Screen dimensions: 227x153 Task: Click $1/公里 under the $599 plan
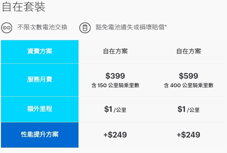(x=188, y=109)
